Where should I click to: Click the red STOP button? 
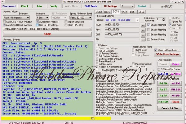47,34
